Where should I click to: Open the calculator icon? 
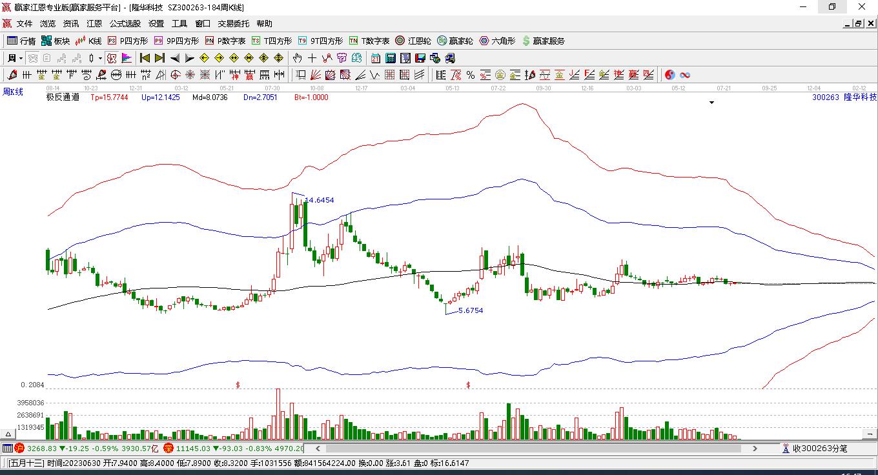tap(390, 58)
